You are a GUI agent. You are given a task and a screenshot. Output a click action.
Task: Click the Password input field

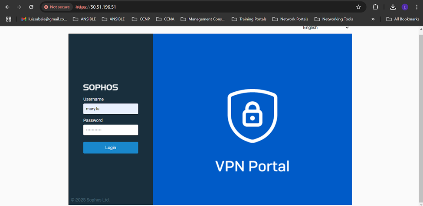click(111, 130)
